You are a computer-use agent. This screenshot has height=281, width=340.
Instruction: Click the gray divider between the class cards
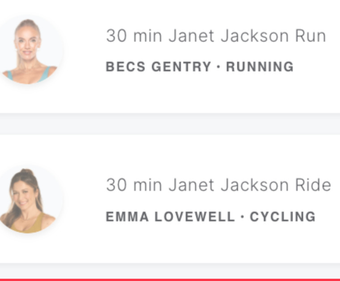[x=170, y=124]
